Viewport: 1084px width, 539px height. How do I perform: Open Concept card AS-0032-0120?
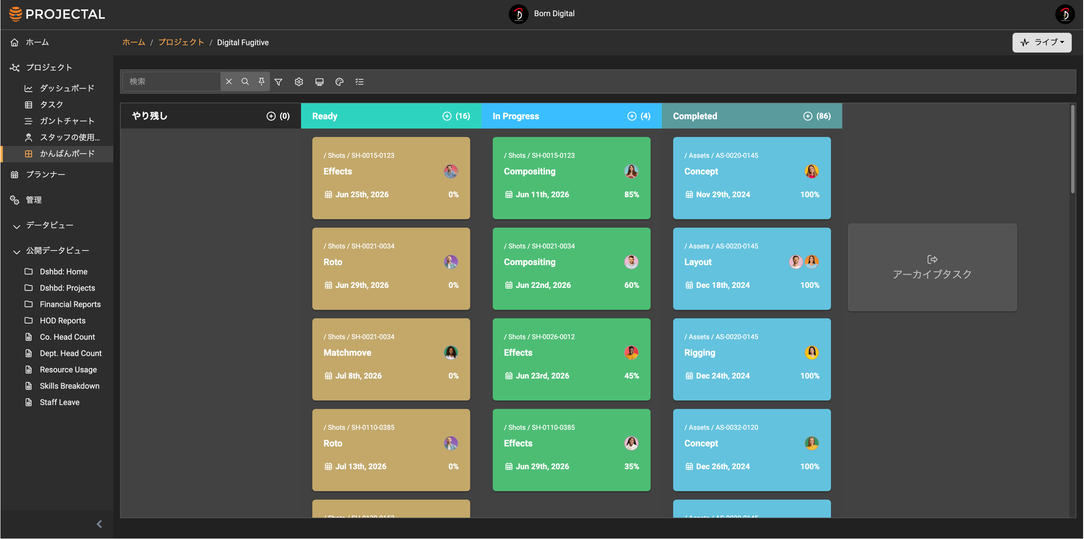[x=752, y=450]
